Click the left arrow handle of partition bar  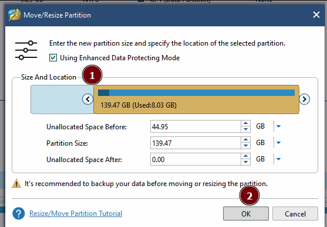(x=87, y=99)
